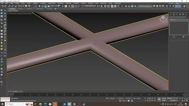Toggle Angle Snap
This screenshot has width=189, height=106.
pos(73,6)
